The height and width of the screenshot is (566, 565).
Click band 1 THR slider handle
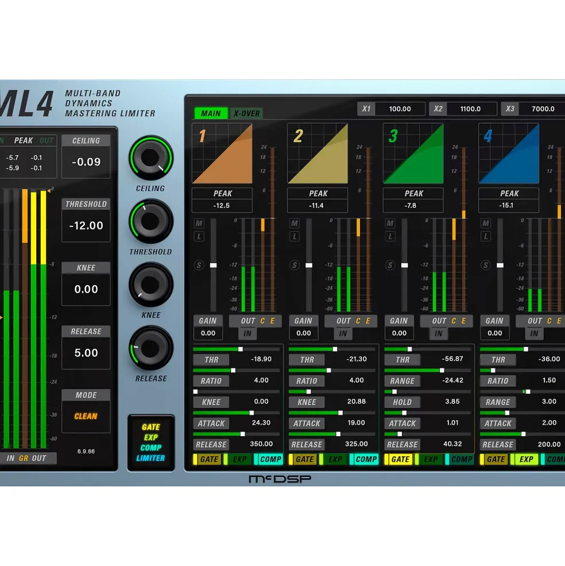(240, 349)
